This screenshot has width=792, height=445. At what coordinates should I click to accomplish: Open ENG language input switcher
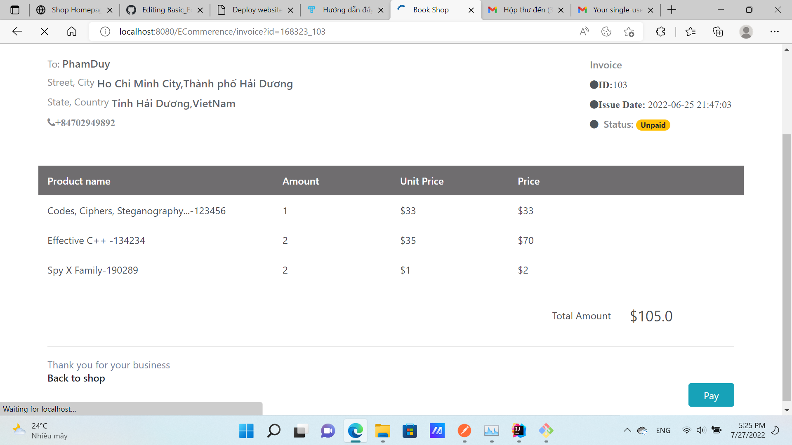click(663, 431)
